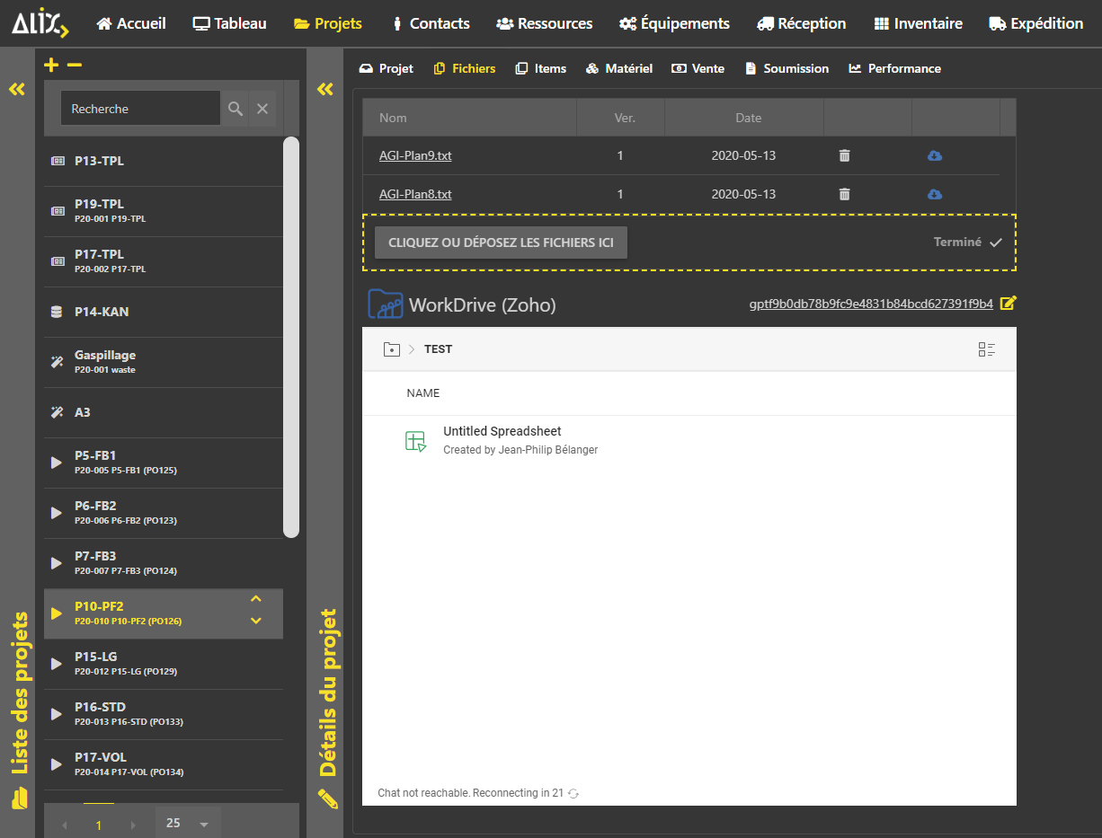Screen dimensions: 1102x838
Task: Clear the search with X icon
Action: click(262, 109)
